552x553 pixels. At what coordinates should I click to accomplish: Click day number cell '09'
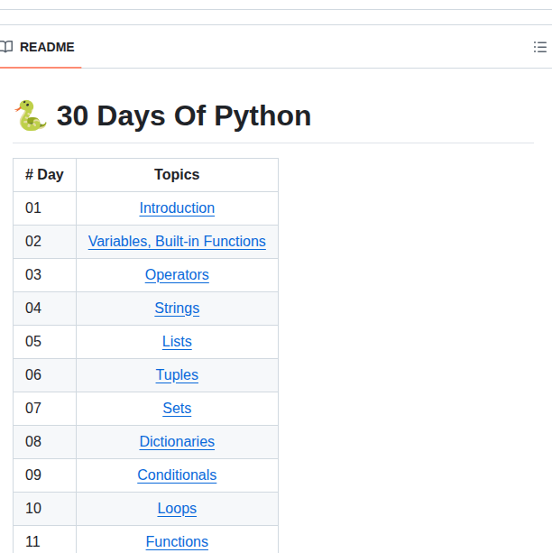point(44,475)
